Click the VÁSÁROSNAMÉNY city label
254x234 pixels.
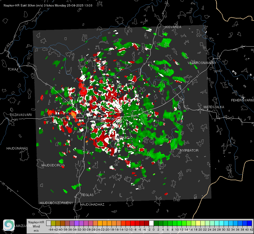[202, 63]
